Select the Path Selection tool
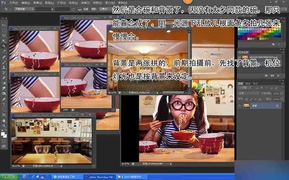The image size is (289, 180). 4,110
